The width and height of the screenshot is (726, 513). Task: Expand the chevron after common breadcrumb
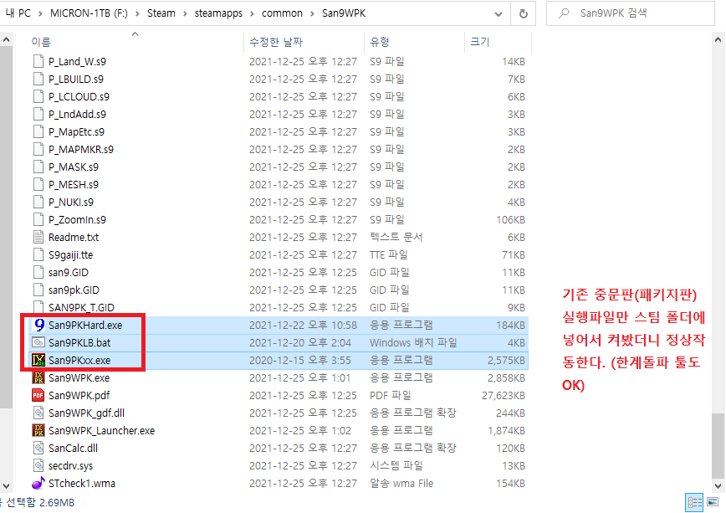(312, 13)
